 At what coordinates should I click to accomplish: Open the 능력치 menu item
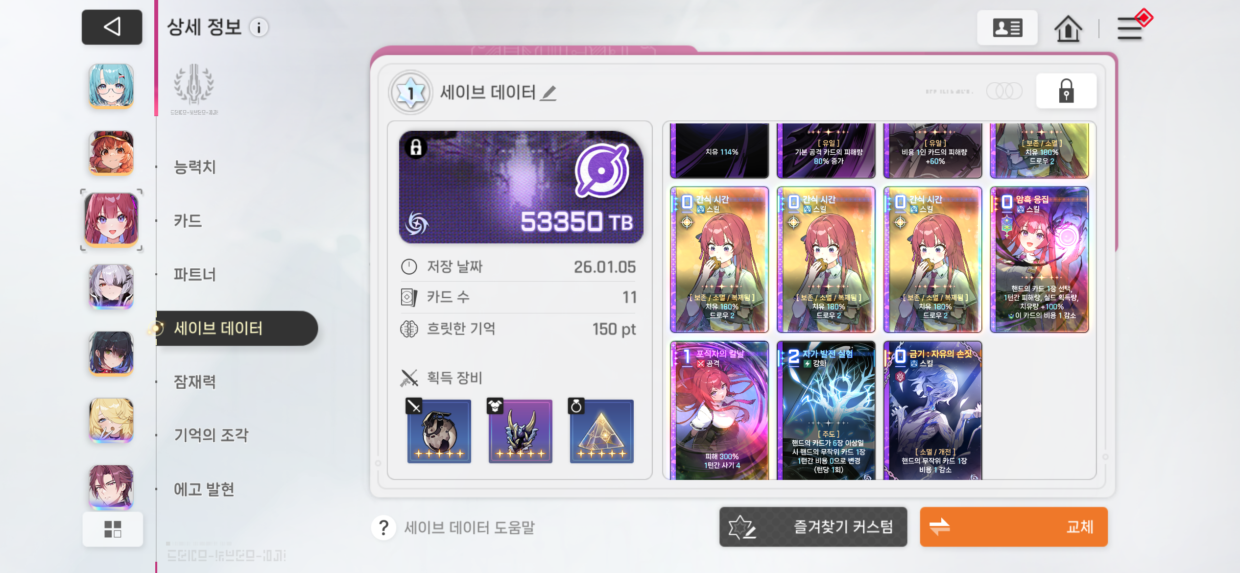(195, 167)
